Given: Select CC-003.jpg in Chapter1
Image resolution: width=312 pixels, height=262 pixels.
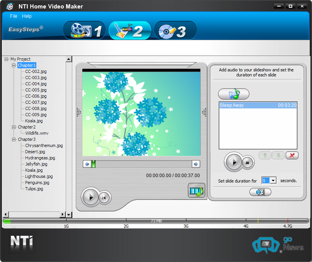Looking at the screenshot, I should pyautogui.click(x=36, y=78).
